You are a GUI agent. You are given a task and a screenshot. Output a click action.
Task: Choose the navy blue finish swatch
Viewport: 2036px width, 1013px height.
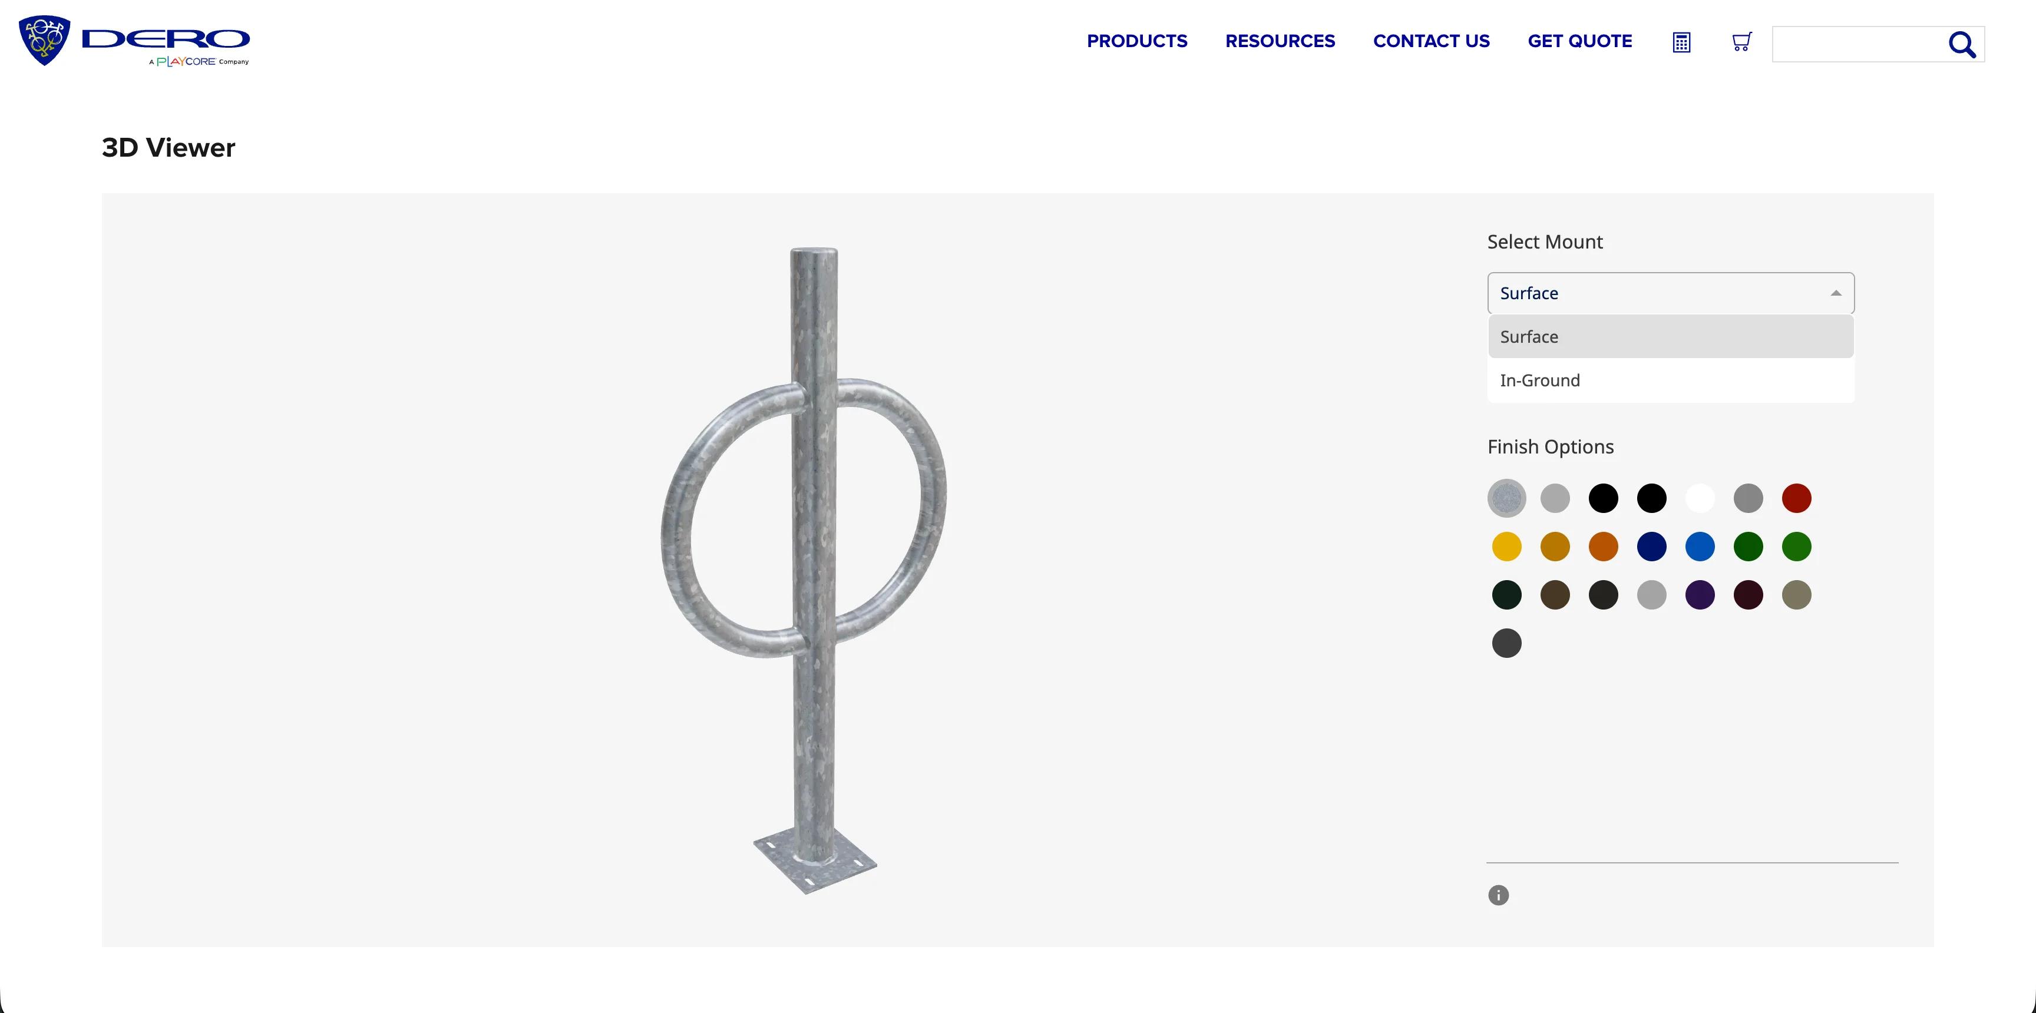[x=1652, y=547]
